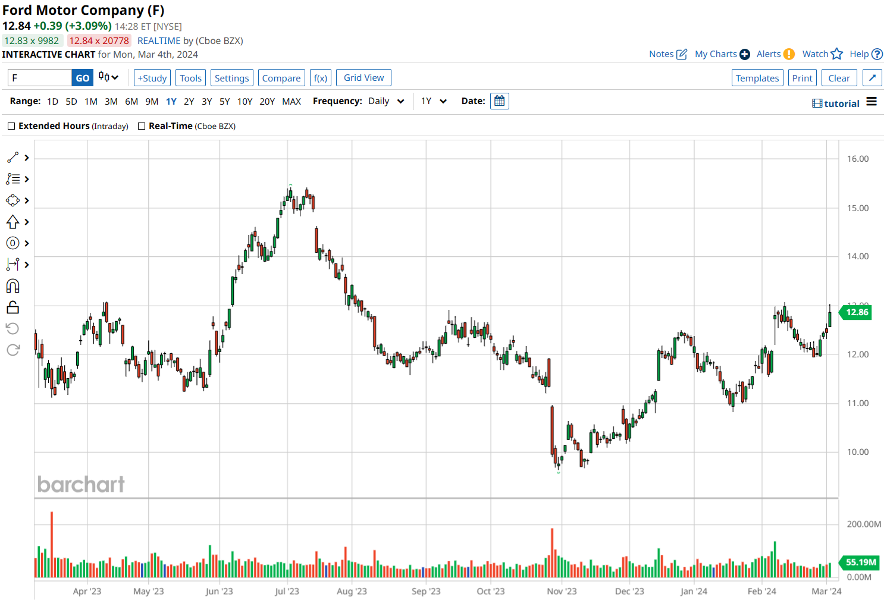Open the date picker calendar icon
Image resolution: width=887 pixels, height=603 pixels.
point(500,101)
